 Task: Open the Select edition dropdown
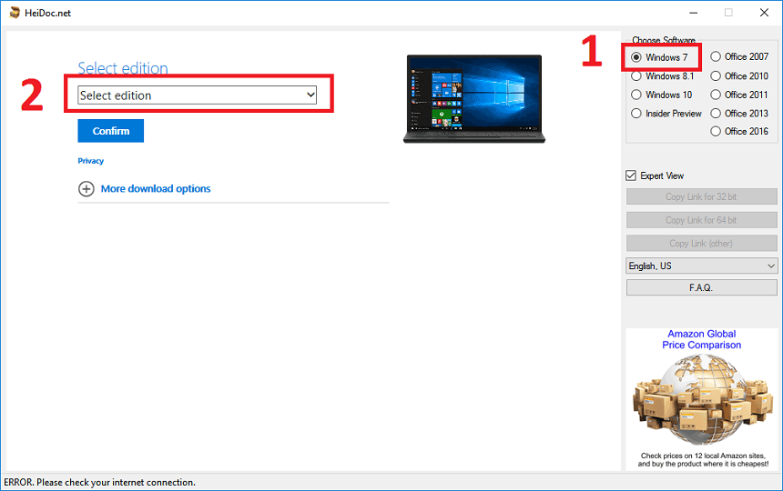click(x=198, y=95)
